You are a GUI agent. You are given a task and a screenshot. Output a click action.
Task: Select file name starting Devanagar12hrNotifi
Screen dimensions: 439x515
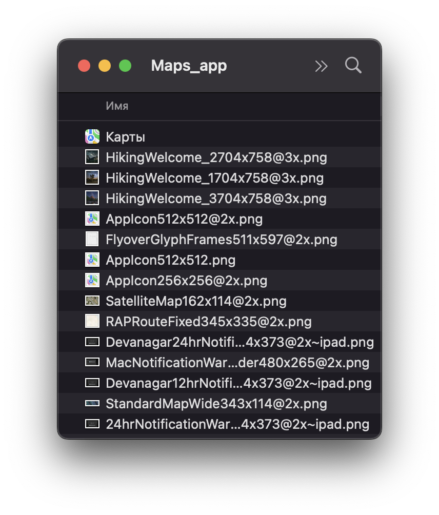[238, 383]
